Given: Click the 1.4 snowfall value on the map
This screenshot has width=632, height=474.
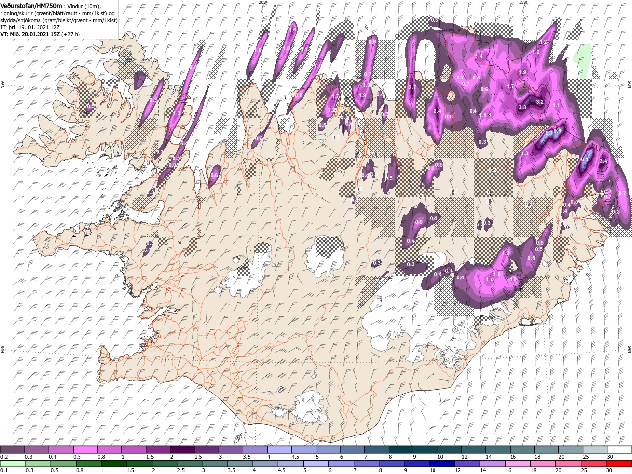Looking at the screenshot, I should coord(479,57).
